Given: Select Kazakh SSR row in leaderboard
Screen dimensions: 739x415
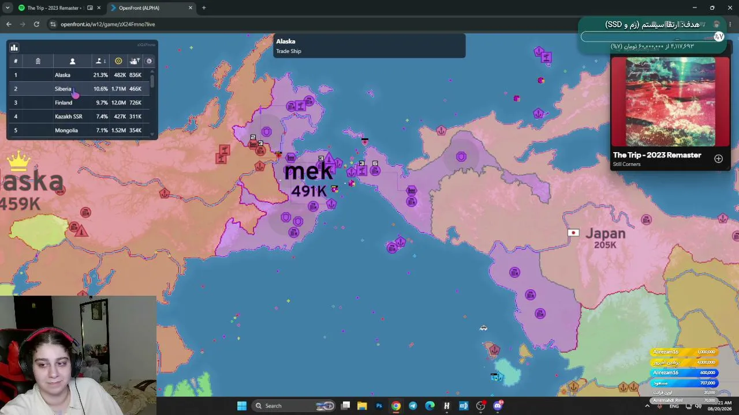Looking at the screenshot, I should click(79, 116).
